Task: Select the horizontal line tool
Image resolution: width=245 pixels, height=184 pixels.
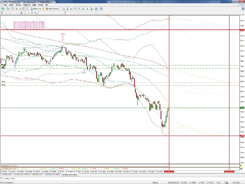Action: coord(14,13)
